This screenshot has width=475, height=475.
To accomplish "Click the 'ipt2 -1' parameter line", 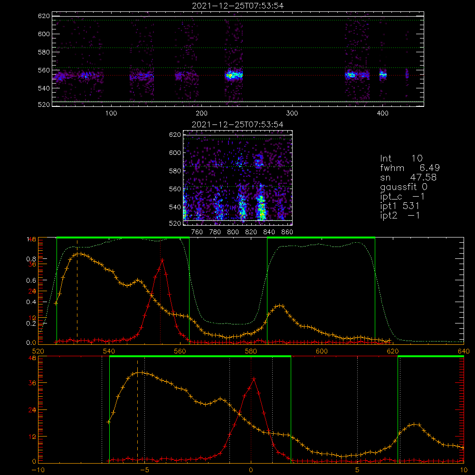I will tap(399, 215).
